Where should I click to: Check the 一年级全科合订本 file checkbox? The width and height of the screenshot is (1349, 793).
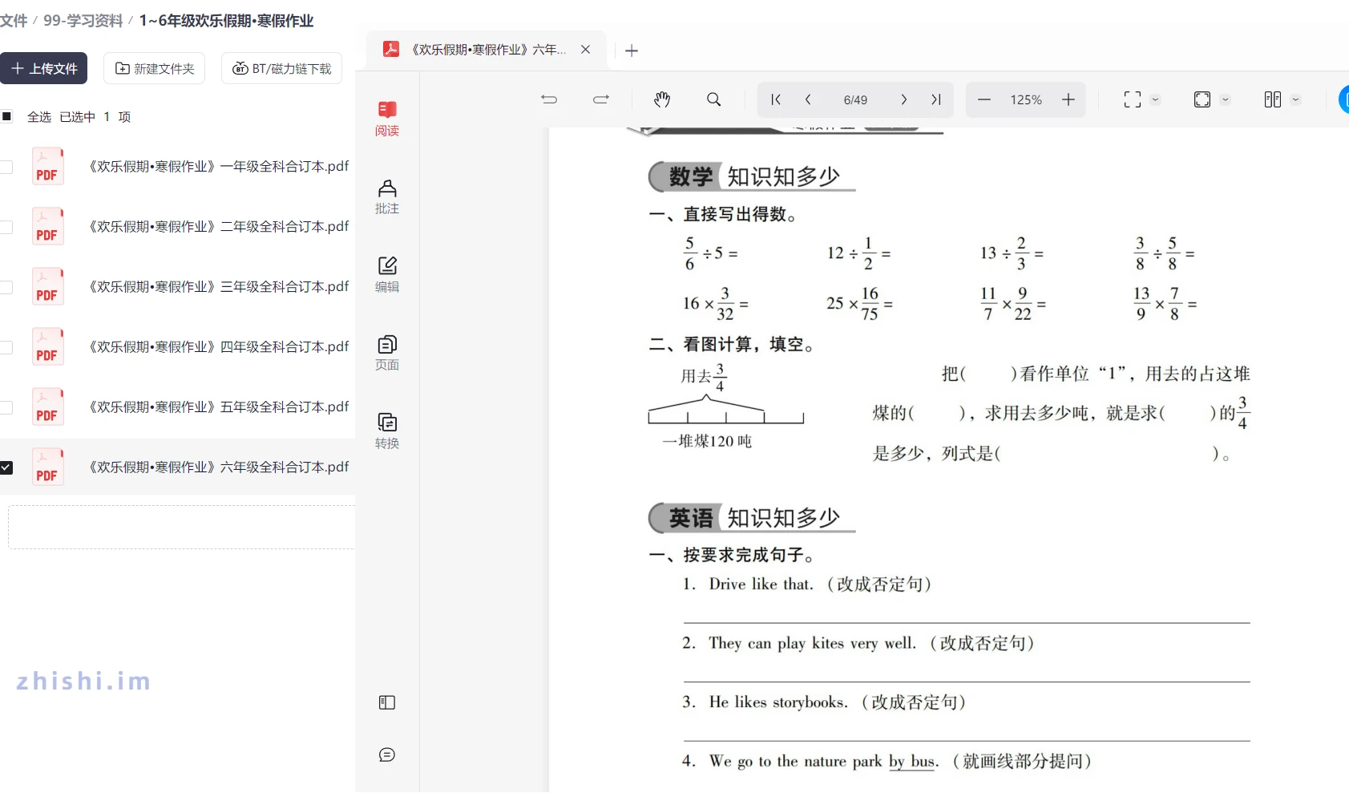point(6,167)
